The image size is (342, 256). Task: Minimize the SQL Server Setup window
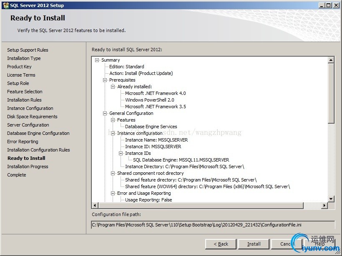(322, 5)
